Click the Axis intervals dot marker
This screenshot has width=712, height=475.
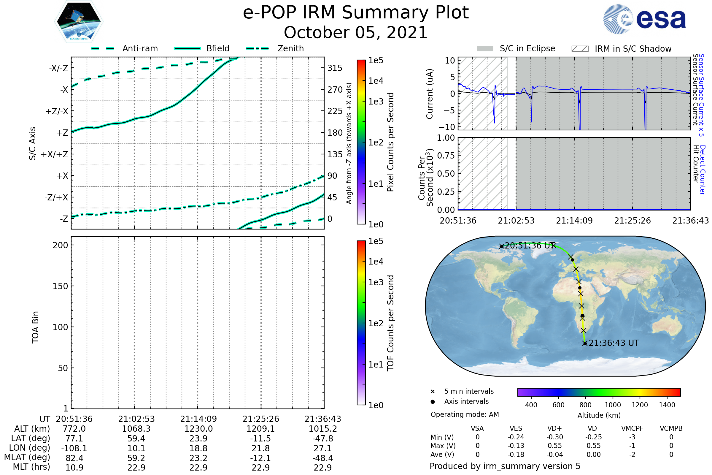433,402
